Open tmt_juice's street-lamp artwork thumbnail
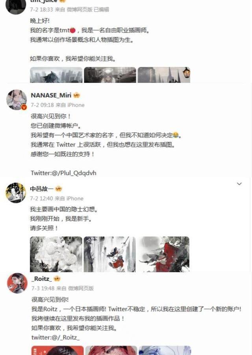Image resolution: width=252 pixels, height=355 pixels. 164,75
